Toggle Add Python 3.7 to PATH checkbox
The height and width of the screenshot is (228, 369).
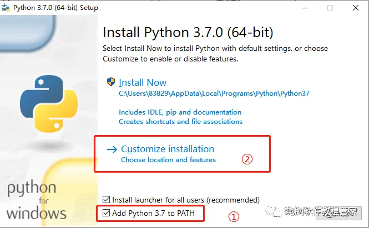point(107,213)
